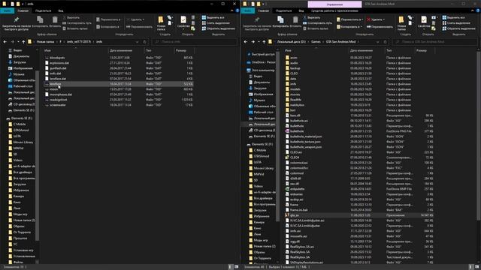Image resolution: width=481 pixels, height=270 pixels.
Task: Click search field in the left window
Action: [x=195, y=42]
